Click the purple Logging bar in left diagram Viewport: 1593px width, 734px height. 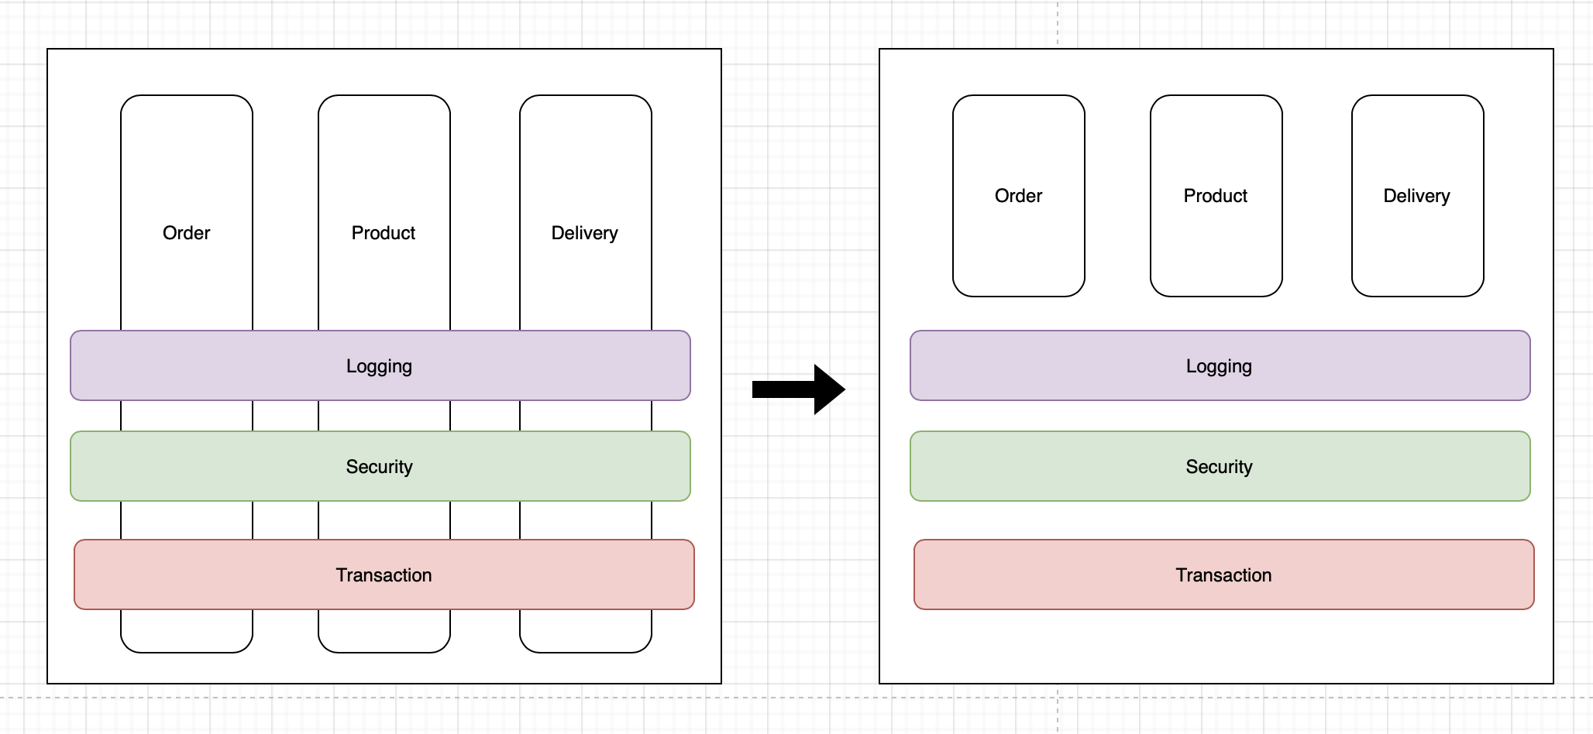380,365
